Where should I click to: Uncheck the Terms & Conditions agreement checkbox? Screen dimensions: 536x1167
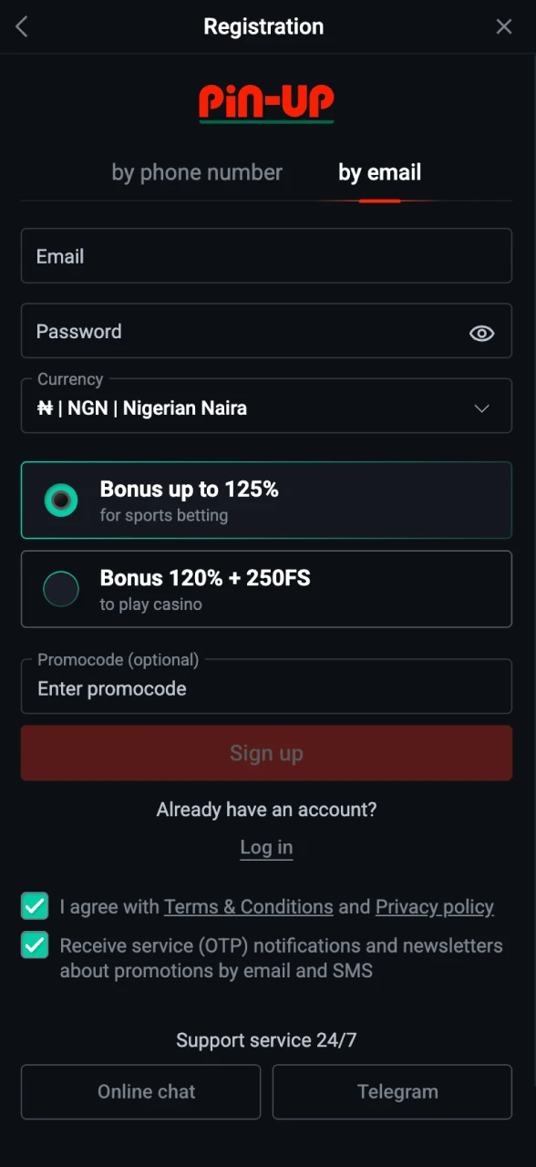pyautogui.click(x=34, y=906)
